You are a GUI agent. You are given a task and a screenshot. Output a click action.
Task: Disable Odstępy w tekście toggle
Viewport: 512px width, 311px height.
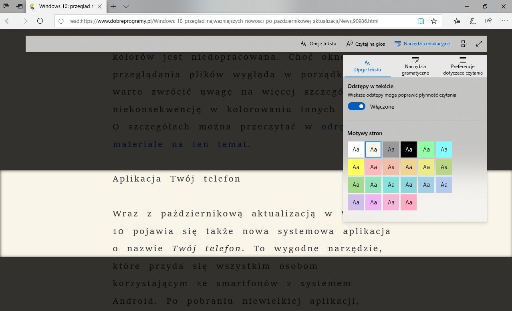356,106
